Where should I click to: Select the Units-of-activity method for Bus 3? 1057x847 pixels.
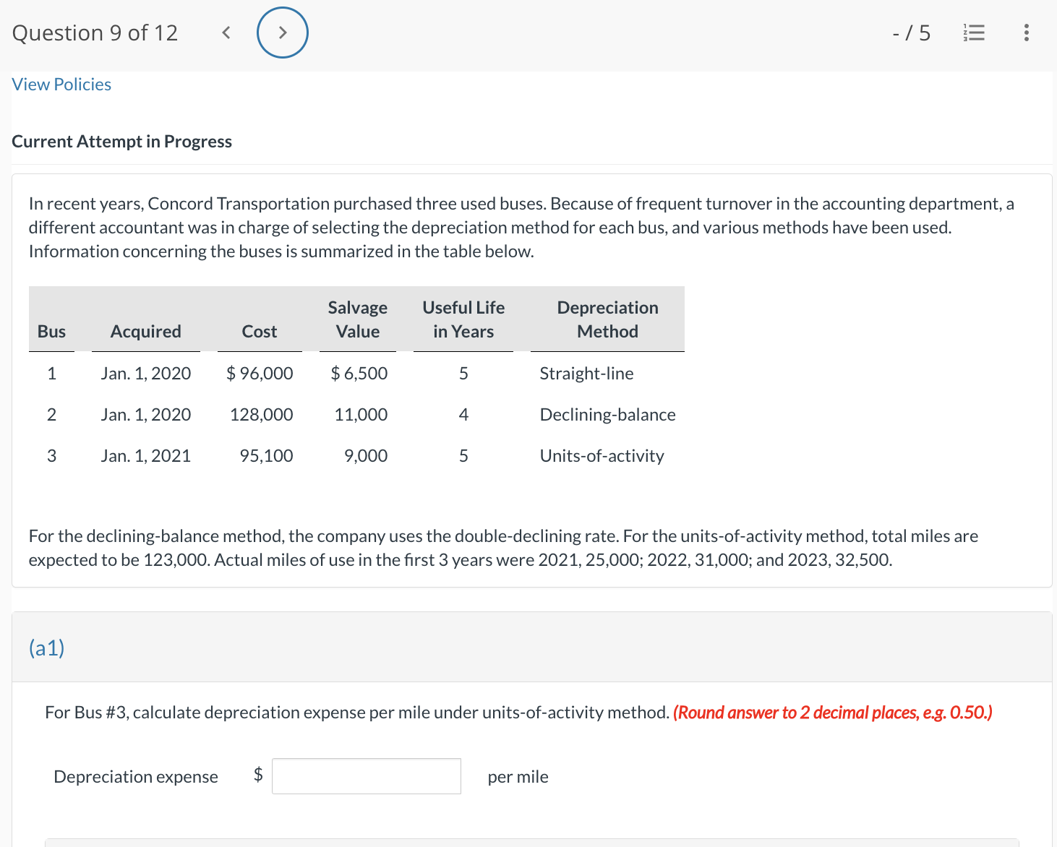[x=601, y=455]
